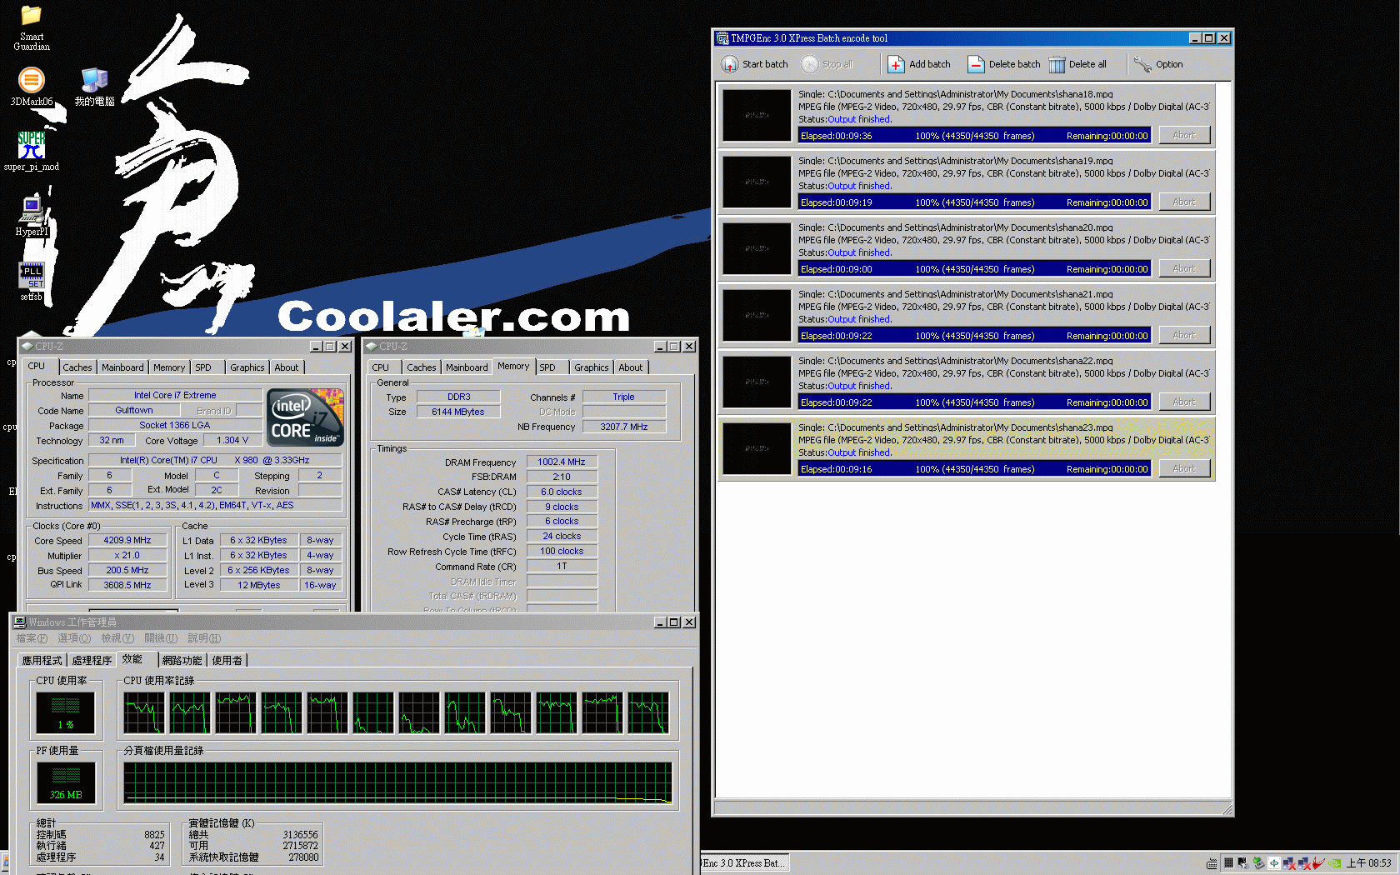Click the keyboard language bar icon

[1212, 863]
